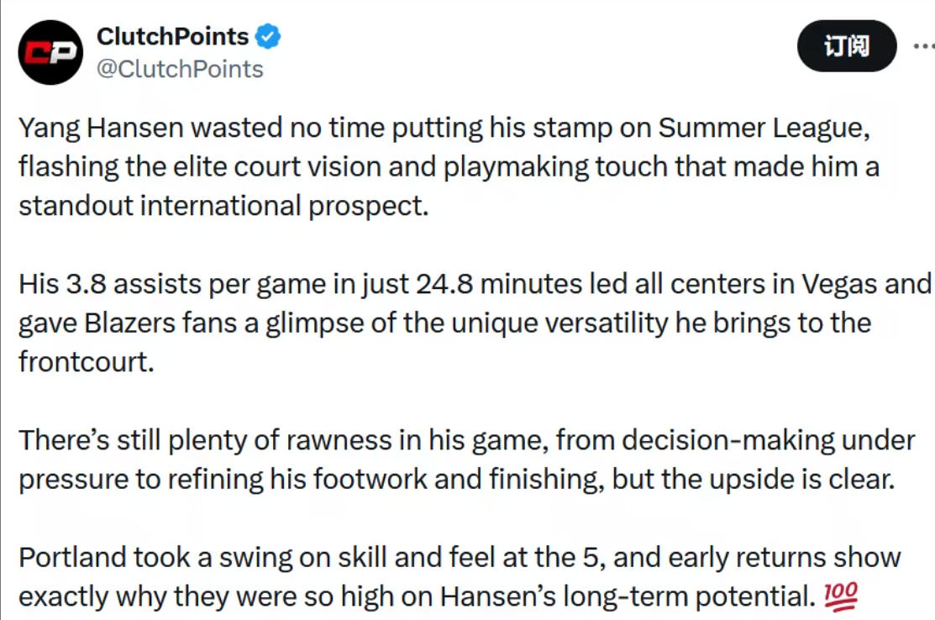Click the blue verified checkmark badge
The image size is (935, 620).
coord(268,37)
